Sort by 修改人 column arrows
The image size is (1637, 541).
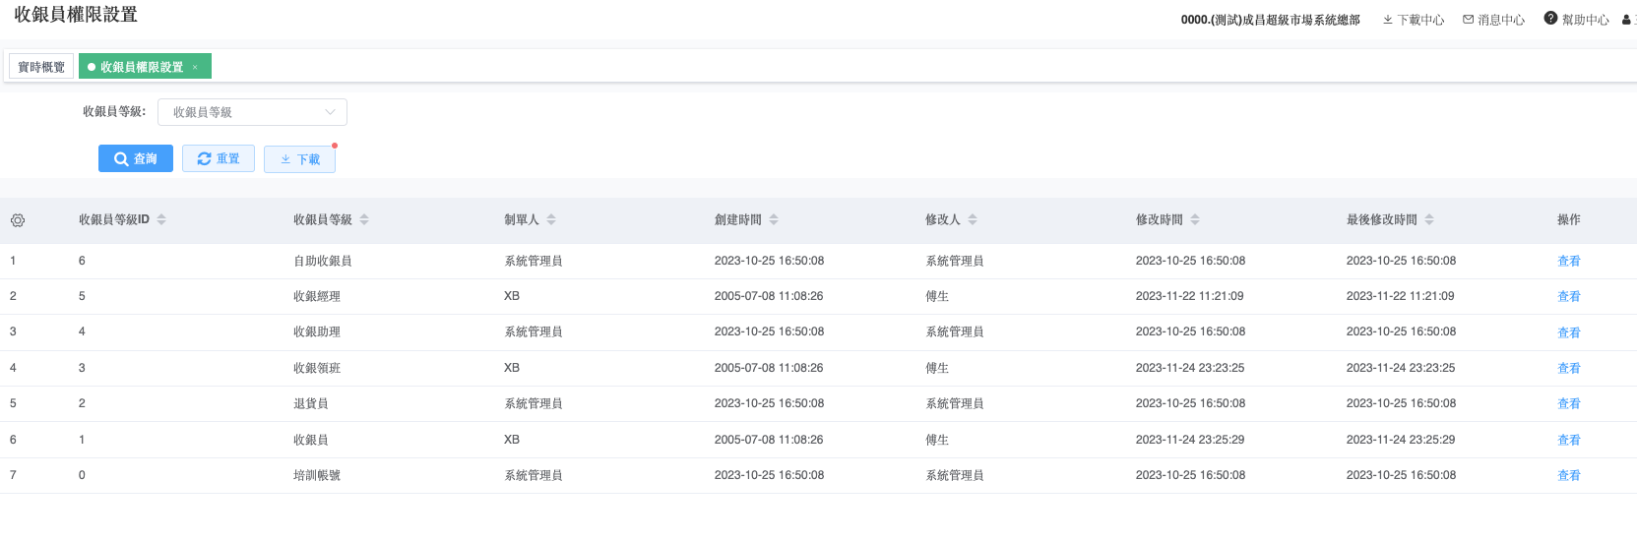pos(973,219)
